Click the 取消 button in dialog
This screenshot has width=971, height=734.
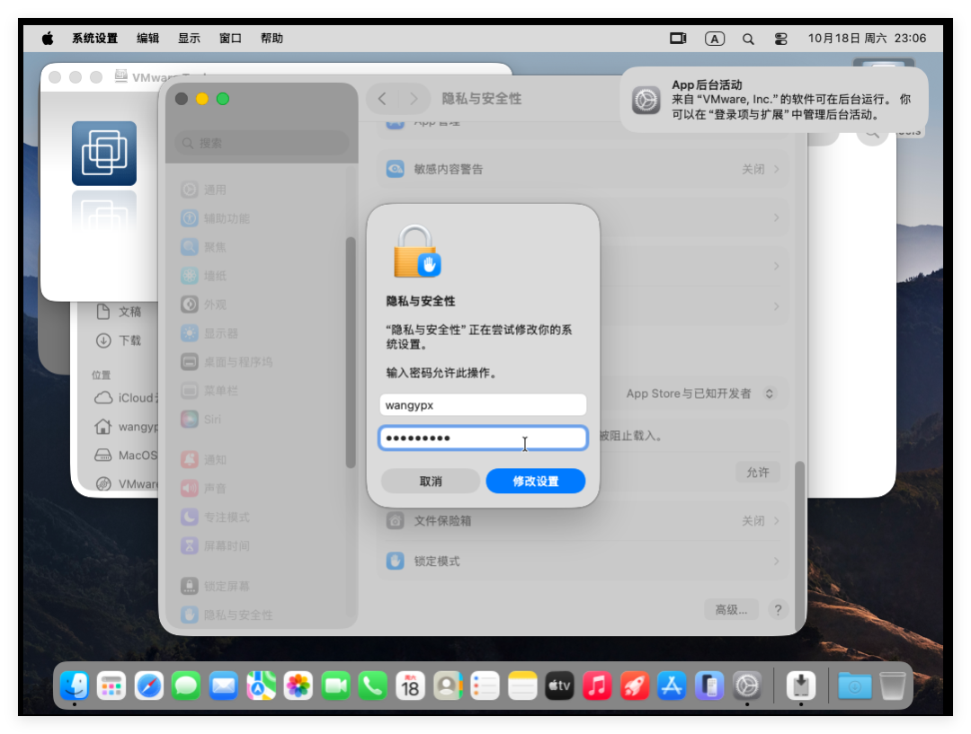coord(431,481)
